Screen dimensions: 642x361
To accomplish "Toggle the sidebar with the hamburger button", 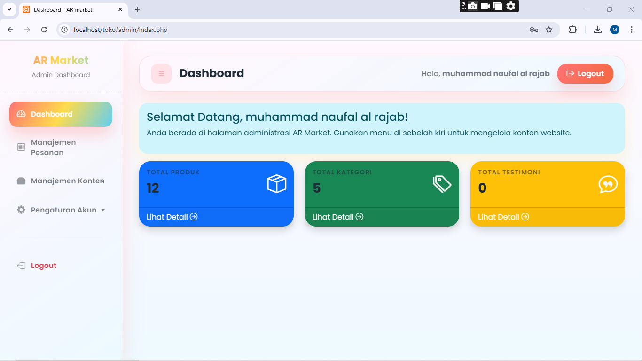I will point(161,74).
